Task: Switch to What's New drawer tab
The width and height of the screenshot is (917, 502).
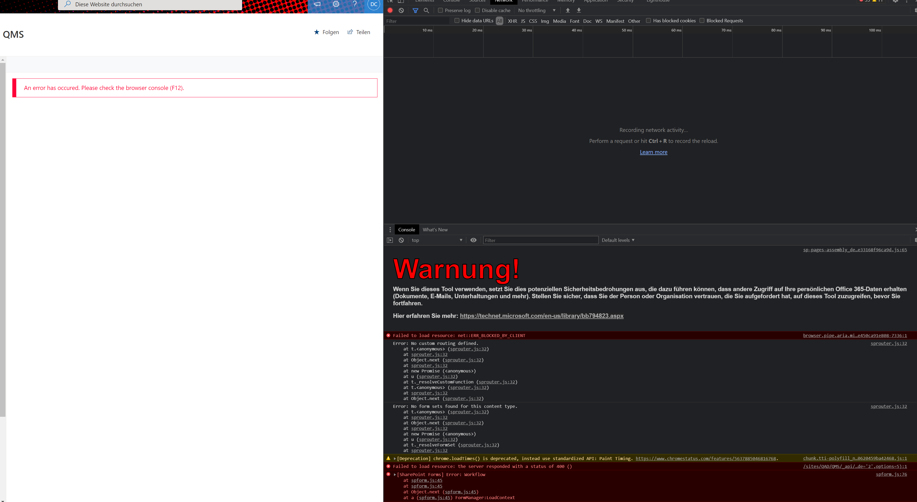Action: click(435, 230)
